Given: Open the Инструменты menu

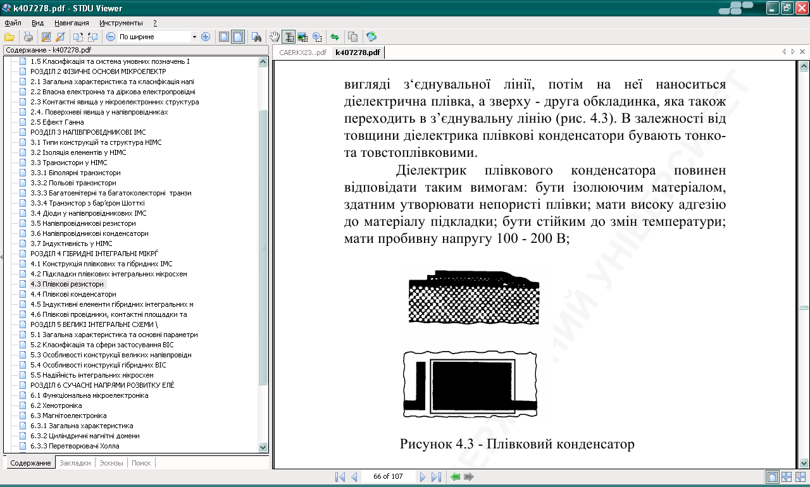Looking at the screenshot, I should click(121, 23).
